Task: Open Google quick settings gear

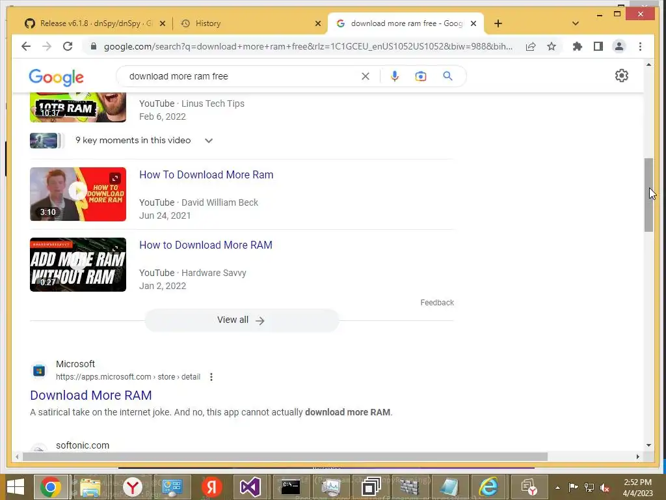Action: pos(621,76)
